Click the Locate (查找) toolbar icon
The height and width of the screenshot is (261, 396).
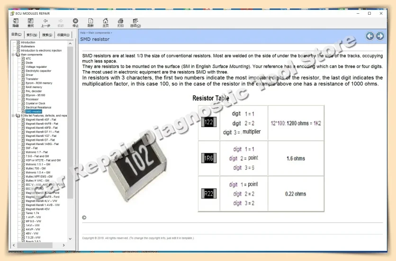coord(30,22)
